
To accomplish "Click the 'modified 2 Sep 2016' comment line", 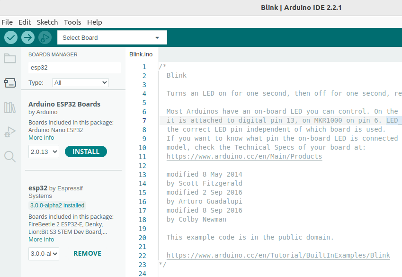I will 205,192.
